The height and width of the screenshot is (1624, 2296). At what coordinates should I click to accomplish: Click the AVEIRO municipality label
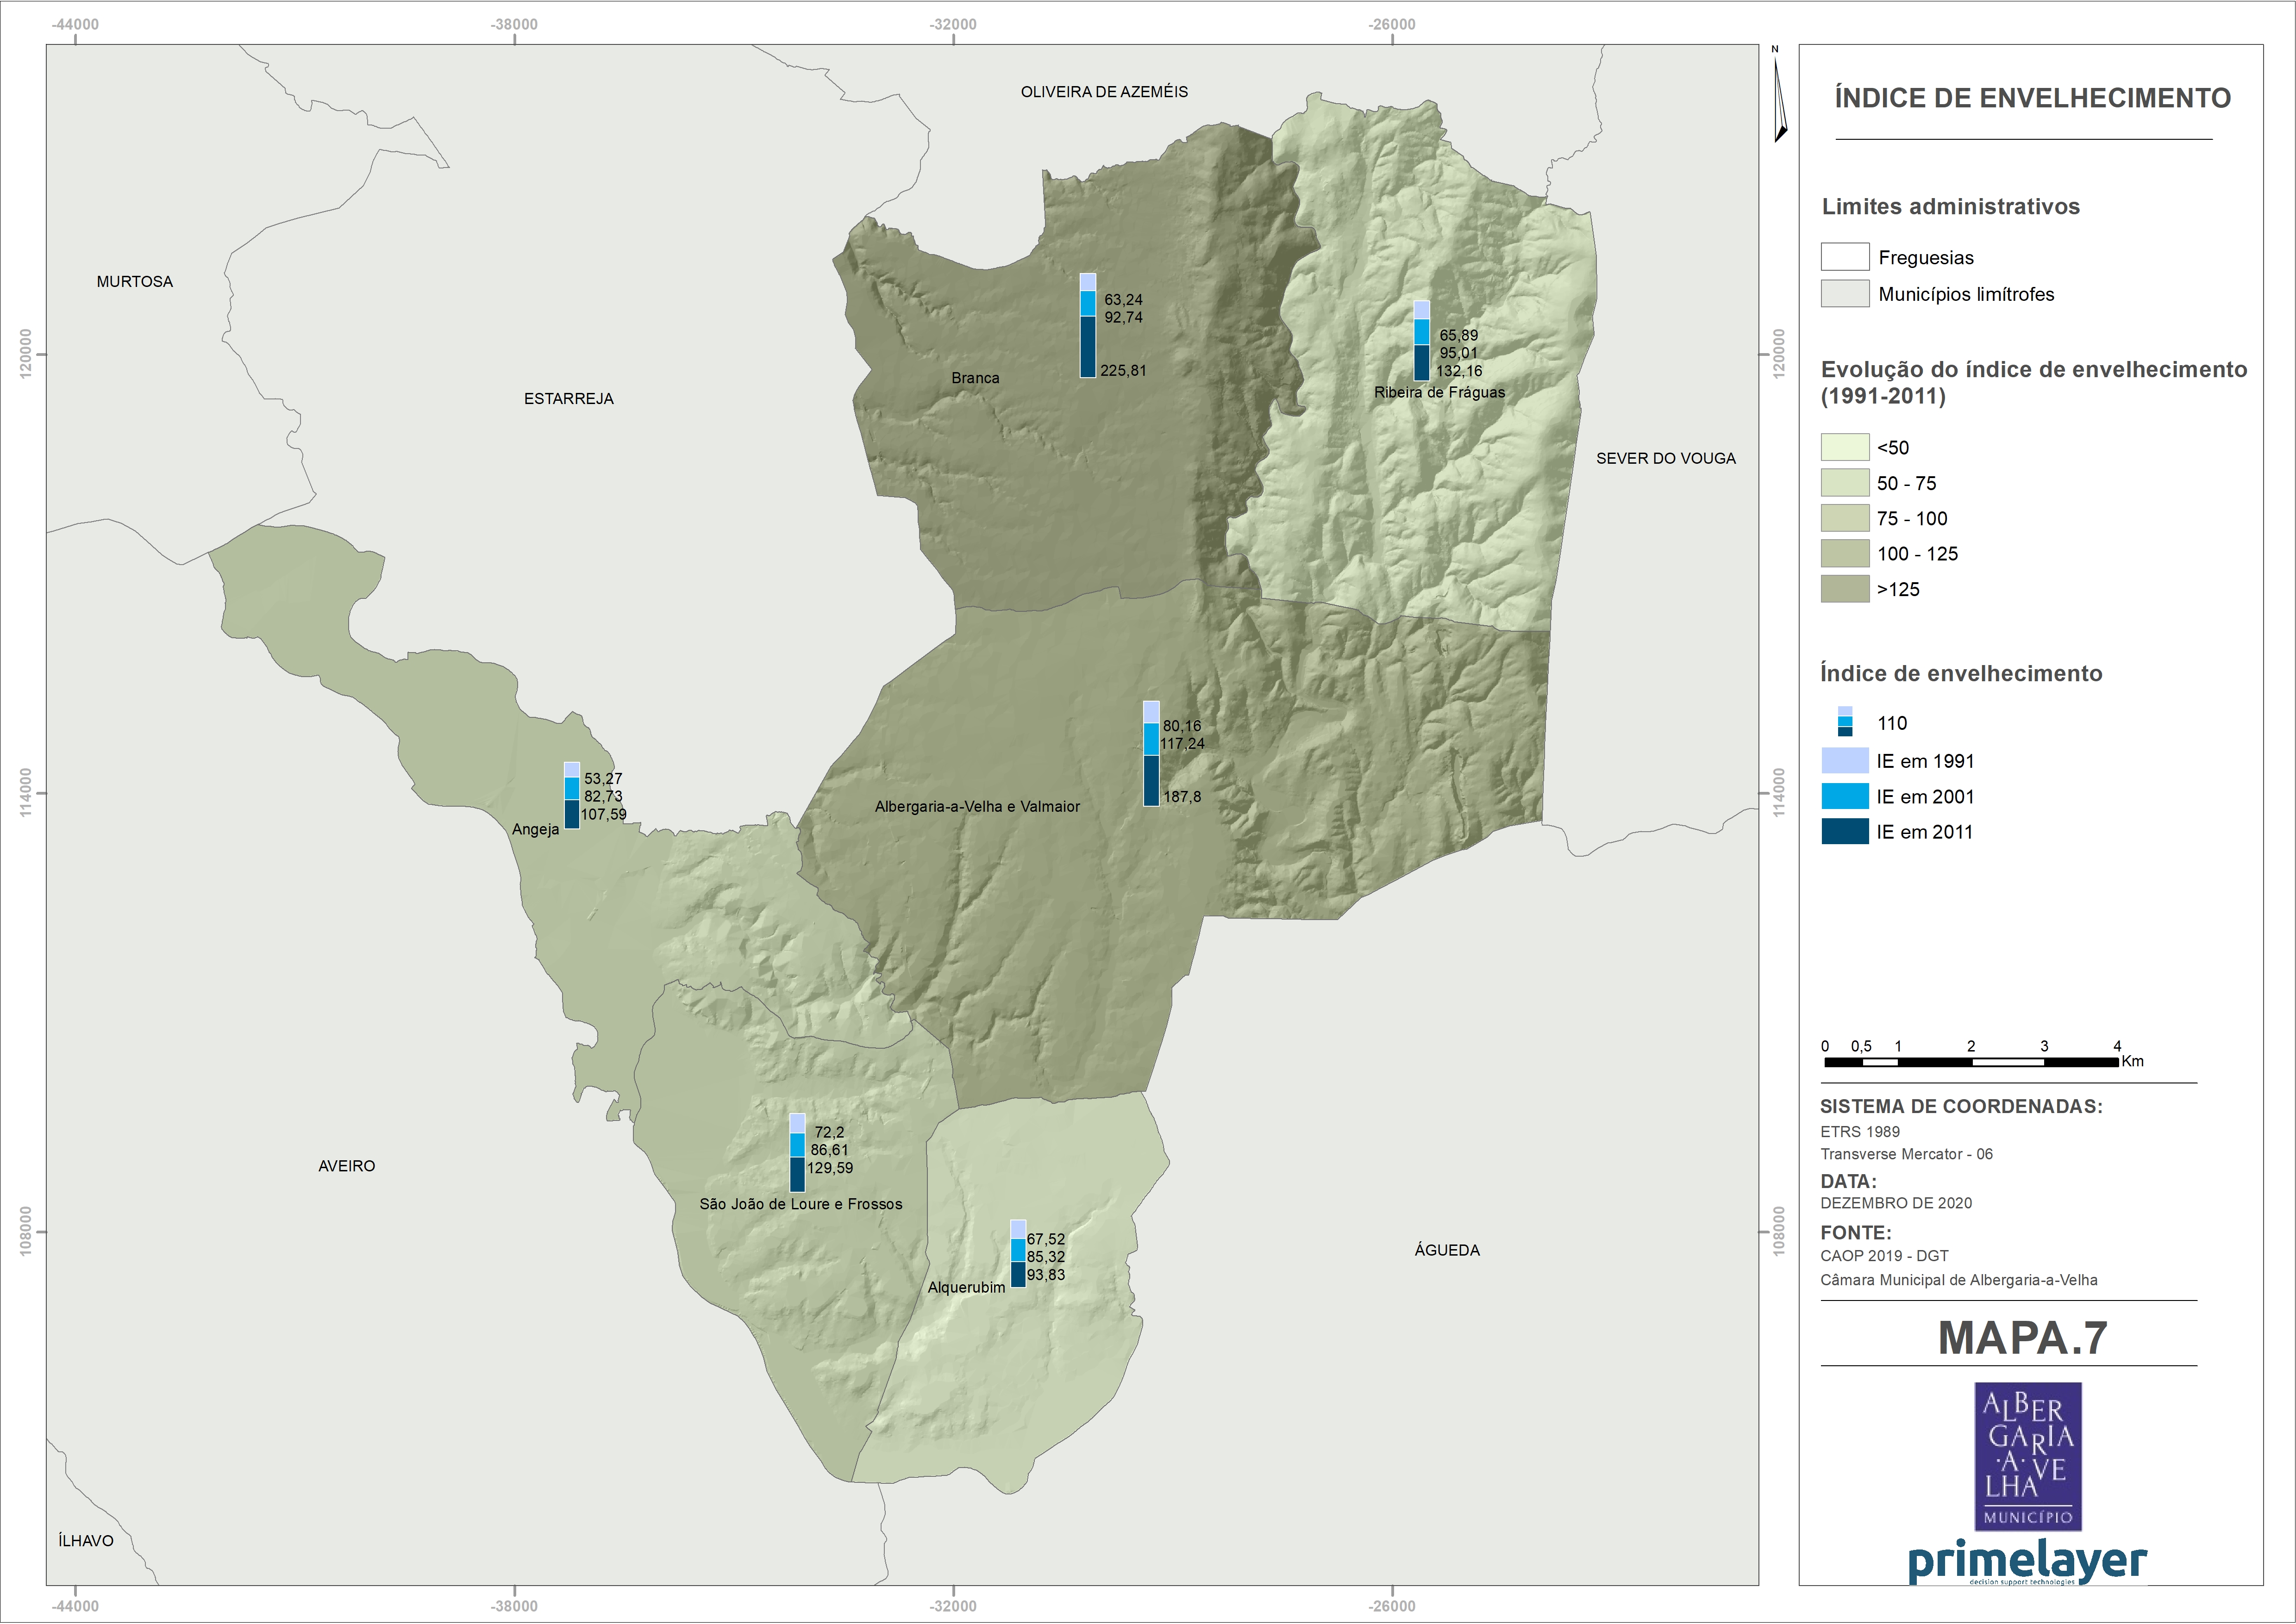click(347, 1166)
